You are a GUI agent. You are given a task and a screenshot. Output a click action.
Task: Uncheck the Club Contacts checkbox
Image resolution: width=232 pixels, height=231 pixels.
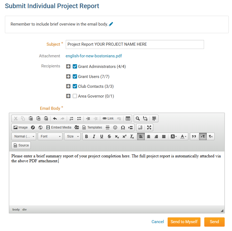(75, 86)
